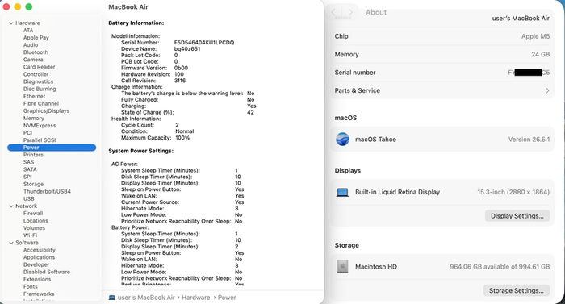
Task: Select Controller in the sidebar
Action: tap(36, 74)
